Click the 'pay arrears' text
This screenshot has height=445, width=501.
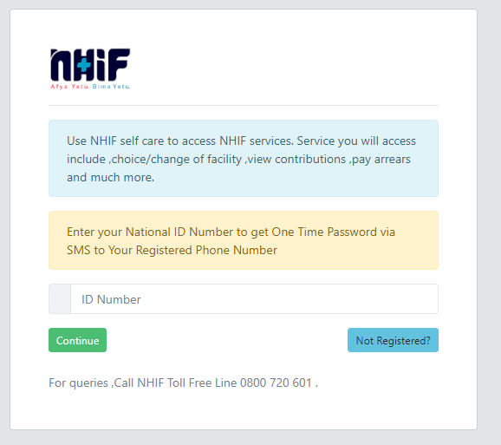381,160
